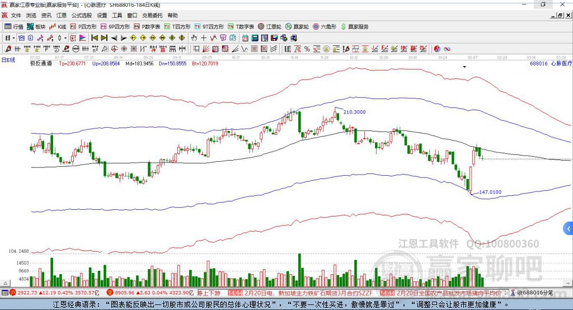The image size is (573, 310).
Task: Select the hand pan tool
Action: tap(194, 38)
